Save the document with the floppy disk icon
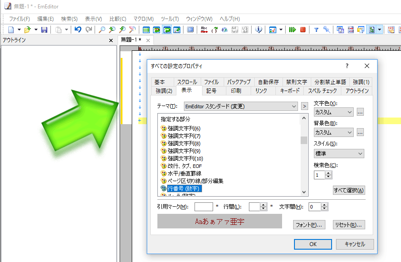The height and width of the screenshot is (262, 401). pos(44,30)
